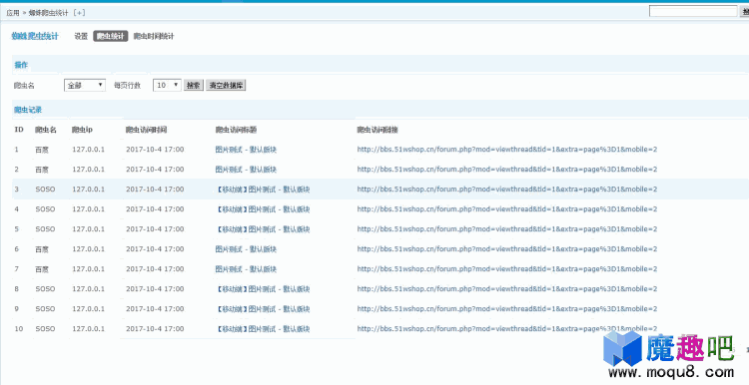Open the 【移动端】图片测试 title link in row 4
The image size is (749, 385).
click(263, 209)
